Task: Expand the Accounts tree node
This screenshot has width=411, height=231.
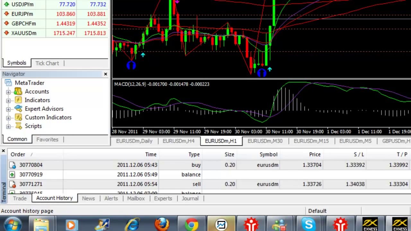Action: pos(8,92)
